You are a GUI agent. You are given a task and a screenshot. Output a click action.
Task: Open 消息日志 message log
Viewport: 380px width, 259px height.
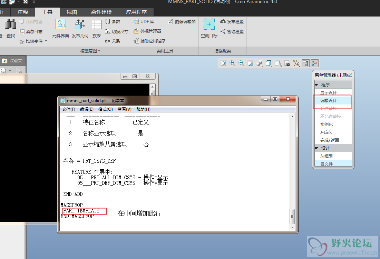click(31, 31)
